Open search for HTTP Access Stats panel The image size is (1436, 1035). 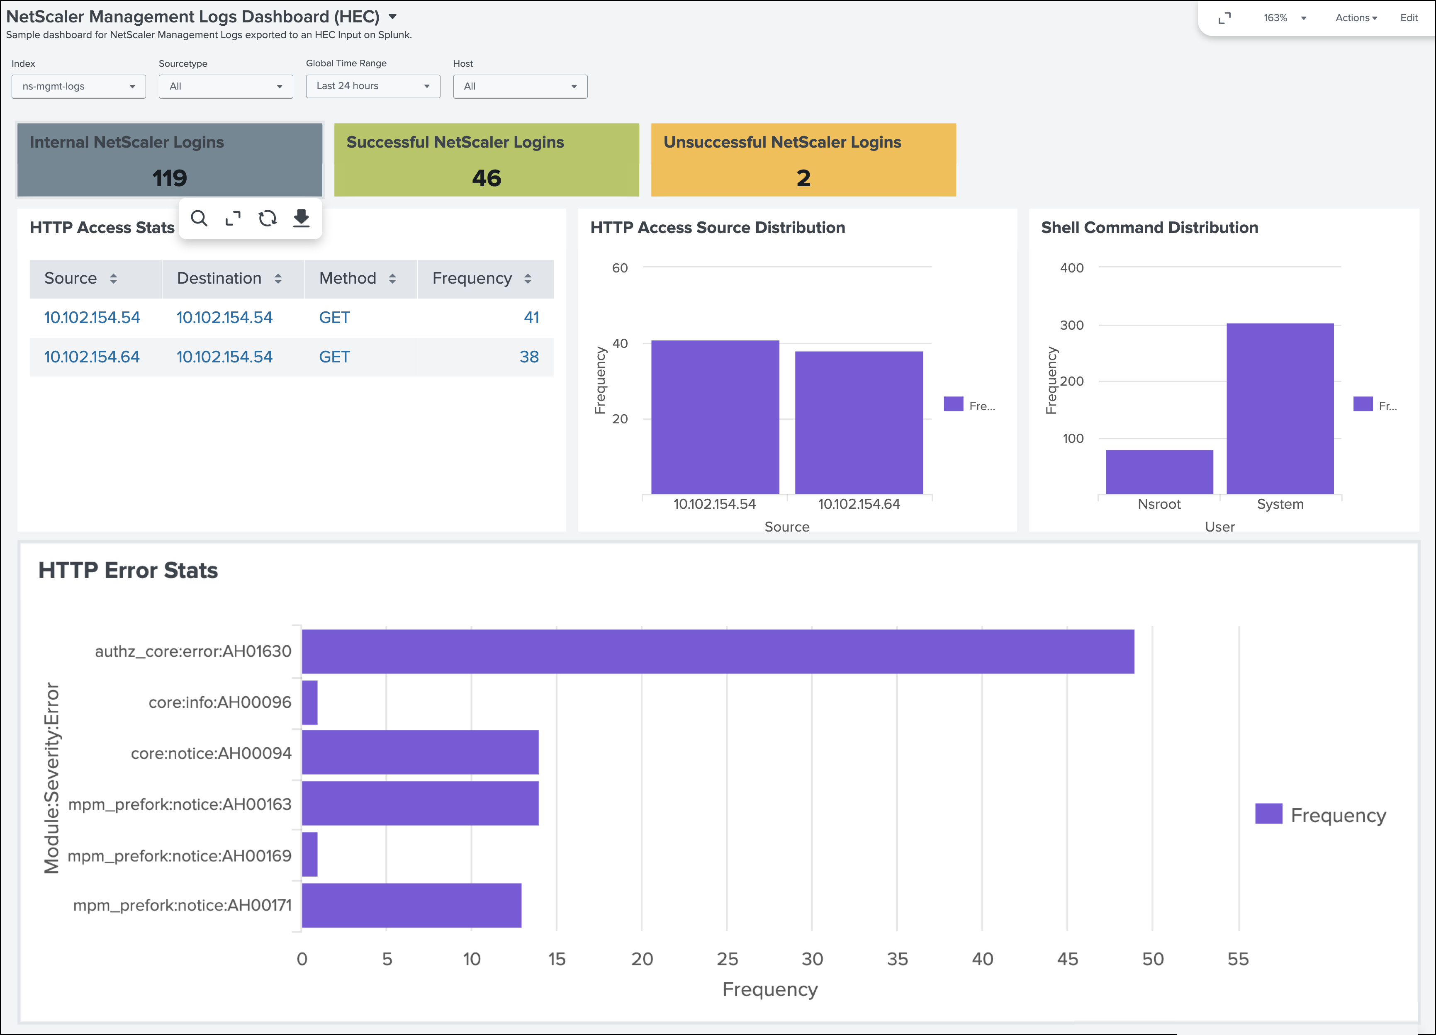[199, 219]
